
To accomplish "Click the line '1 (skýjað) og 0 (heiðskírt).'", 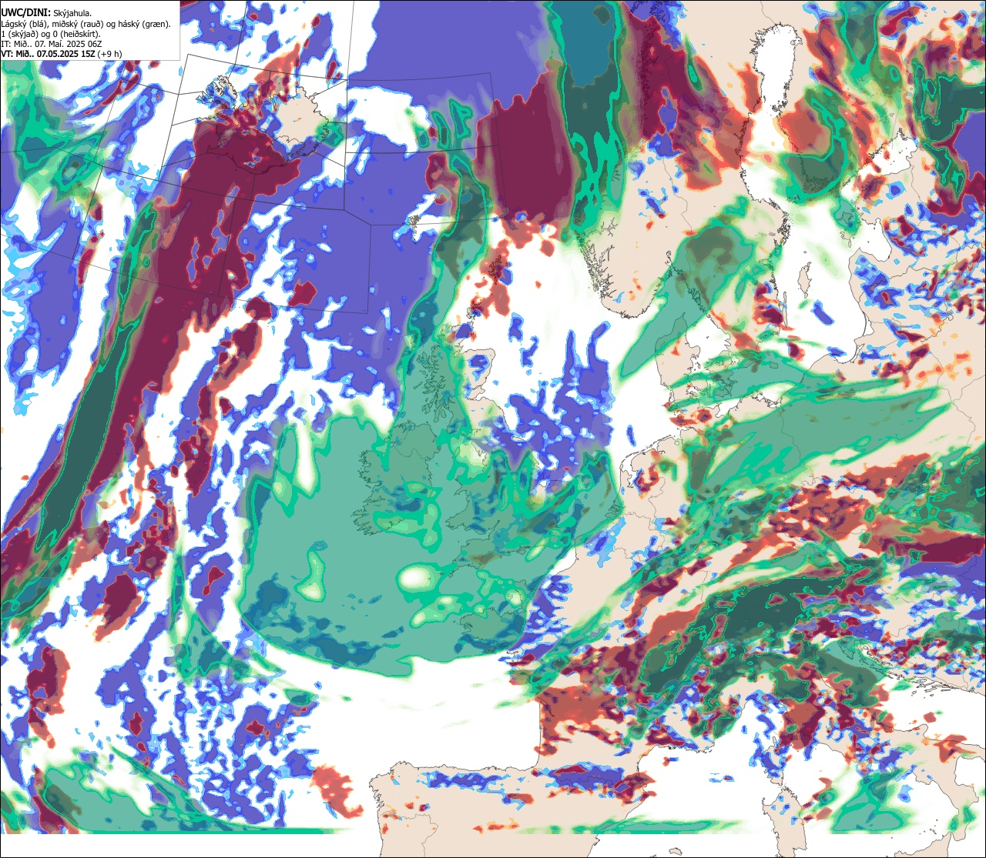I will [51, 34].
